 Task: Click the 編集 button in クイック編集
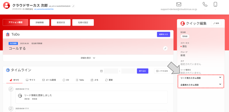click(x=216, y=23)
